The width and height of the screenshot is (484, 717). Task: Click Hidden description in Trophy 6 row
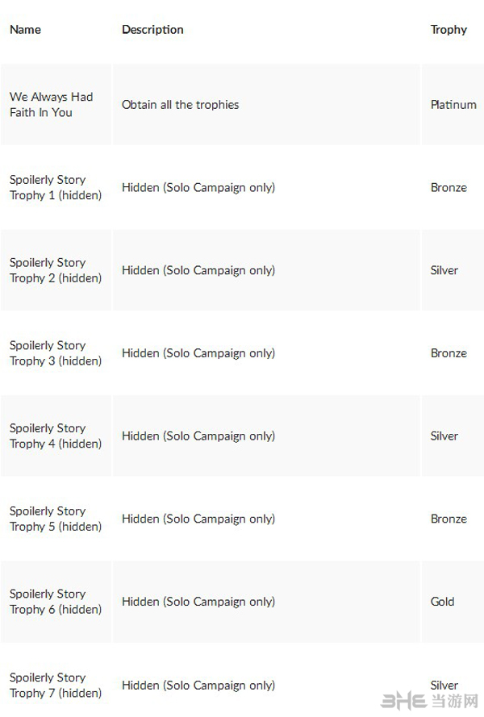[x=198, y=602]
